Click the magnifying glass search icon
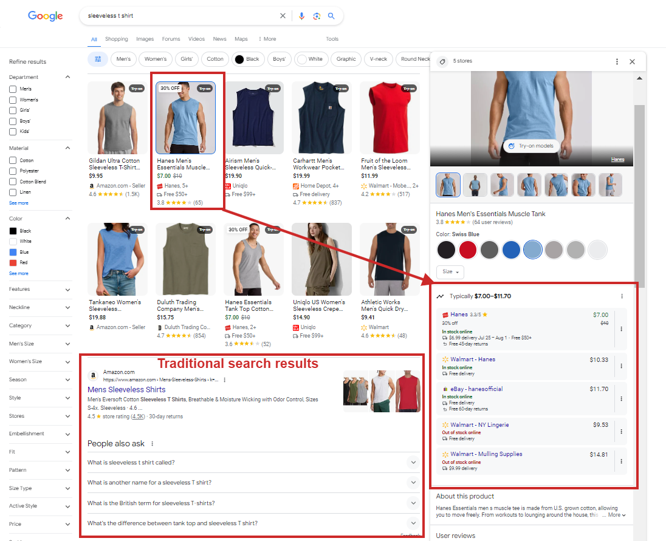 (x=331, y=15)
